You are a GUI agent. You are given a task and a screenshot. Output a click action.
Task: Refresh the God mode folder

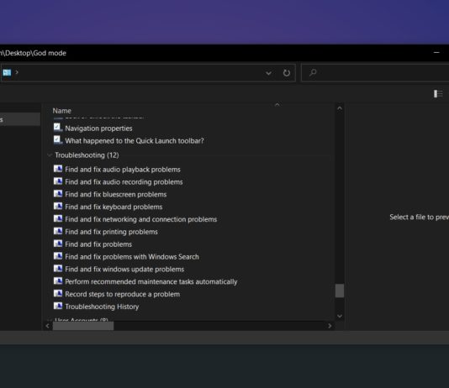pyautogui.click(x=287, y=72)
